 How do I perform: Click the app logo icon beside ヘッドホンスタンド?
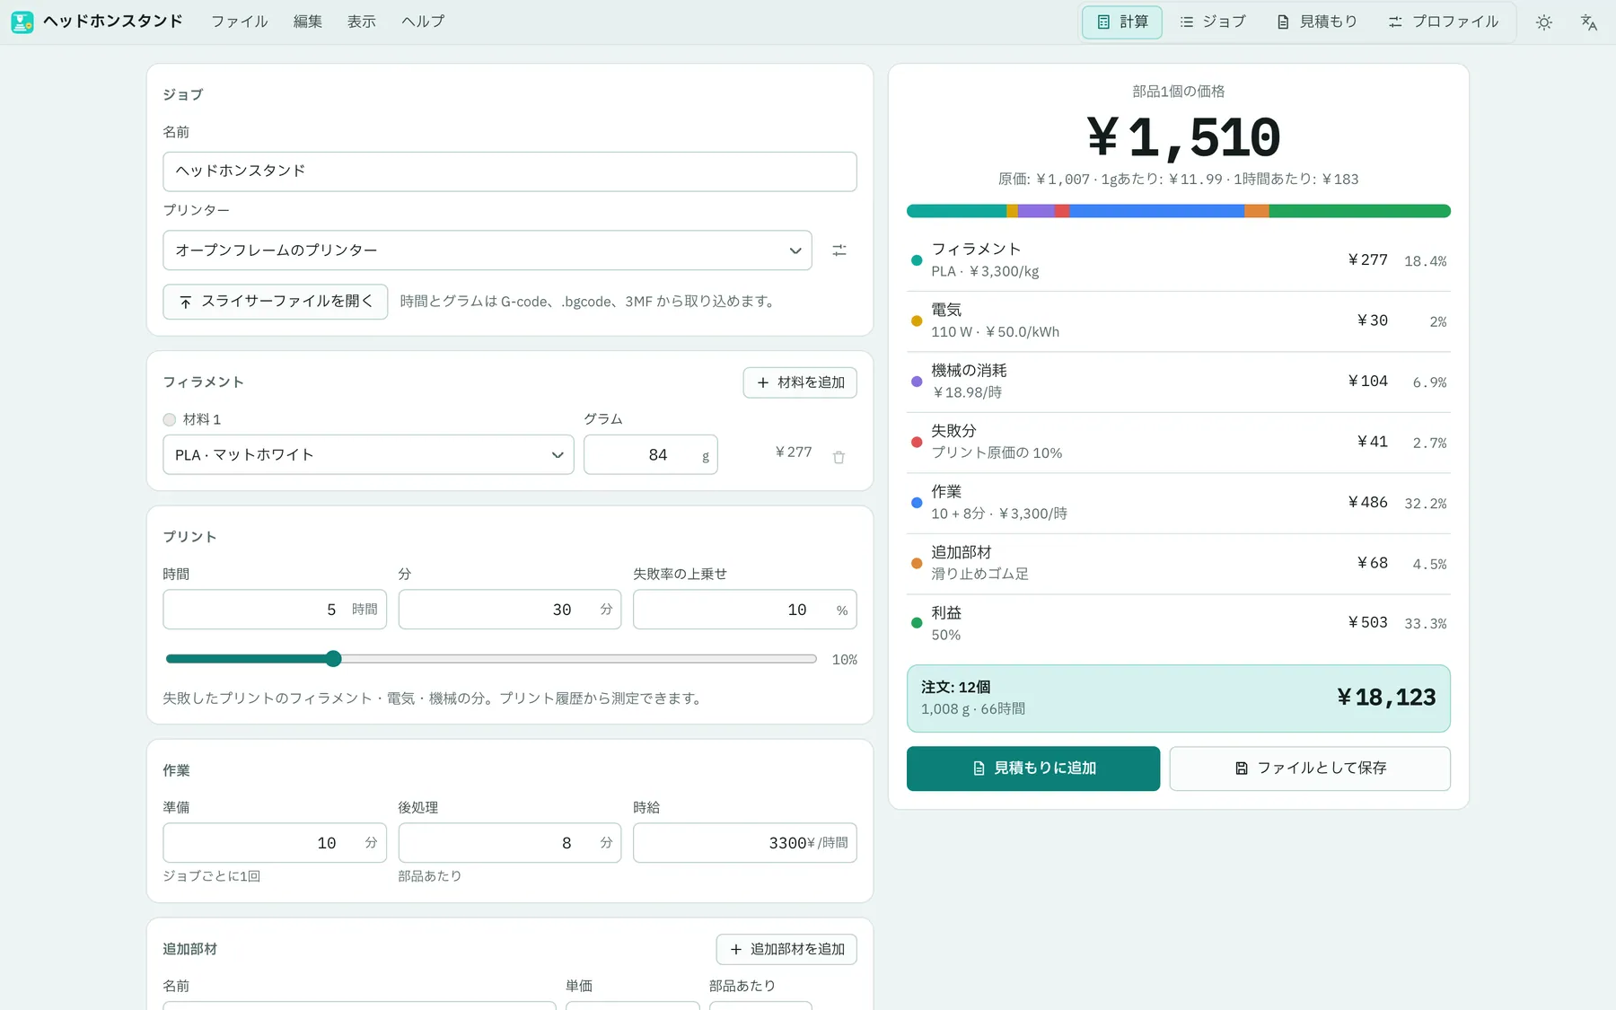22,22
